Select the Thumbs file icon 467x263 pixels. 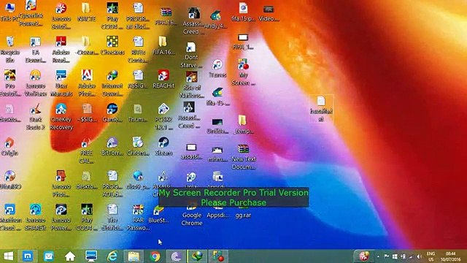tap(138, 113)
